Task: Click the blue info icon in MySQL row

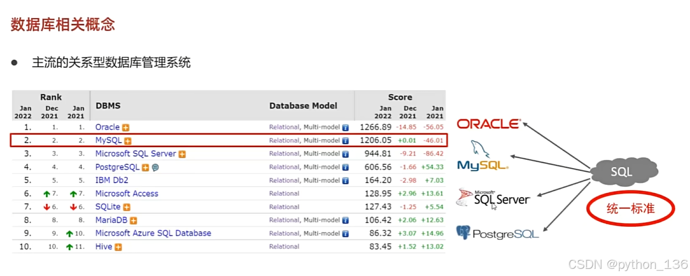Action: click(345, 141)
